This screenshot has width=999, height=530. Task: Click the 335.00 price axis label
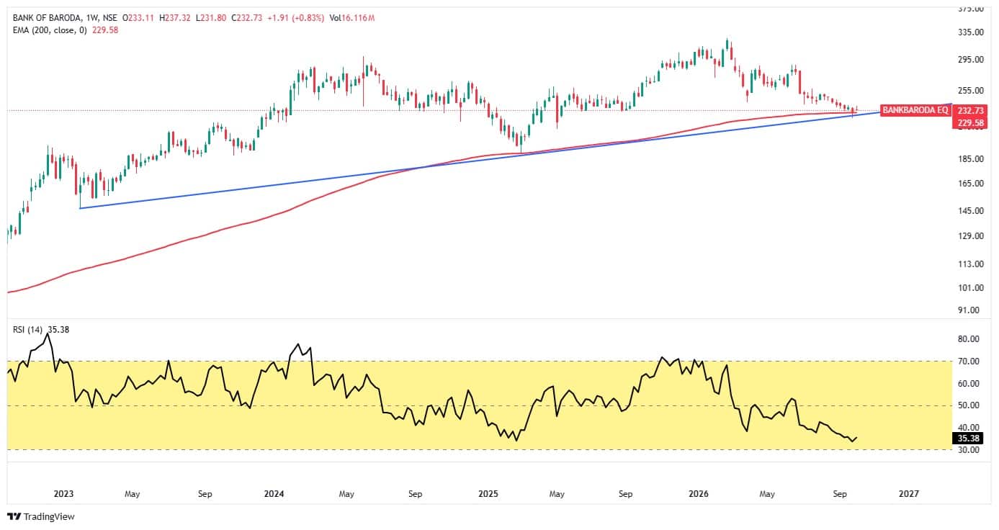click(x=972, y=32)
